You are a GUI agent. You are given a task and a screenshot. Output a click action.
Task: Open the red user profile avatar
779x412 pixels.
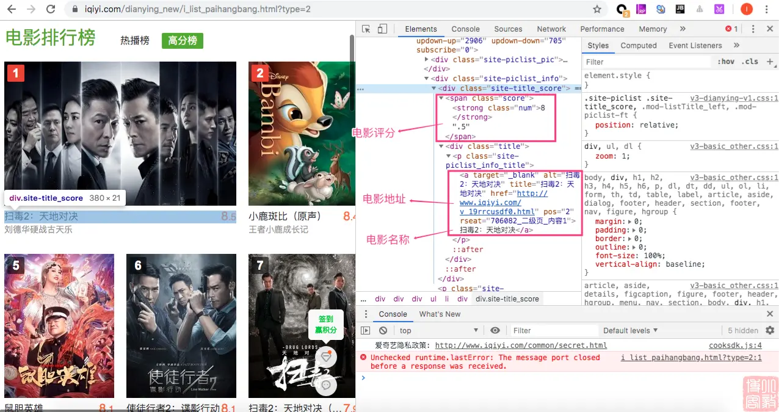click(x=747, y=9)
